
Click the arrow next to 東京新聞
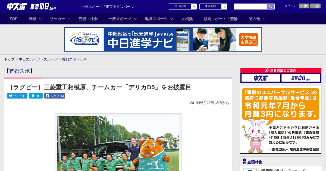[224, 7]
